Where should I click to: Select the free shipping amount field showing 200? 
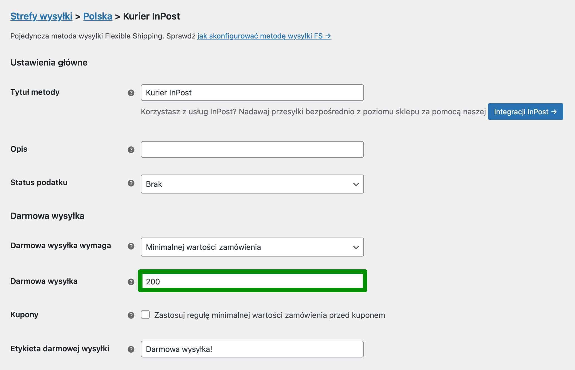pos(252,281)
